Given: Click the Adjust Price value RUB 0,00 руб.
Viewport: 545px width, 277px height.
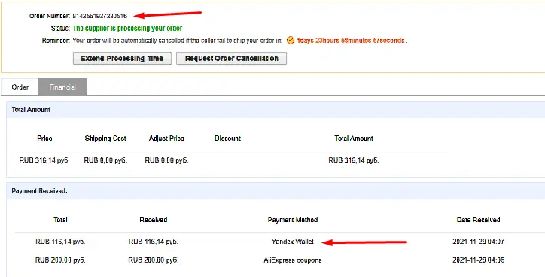Looking at the screenshot, I should pyautogui.click(x=166, y=160).
